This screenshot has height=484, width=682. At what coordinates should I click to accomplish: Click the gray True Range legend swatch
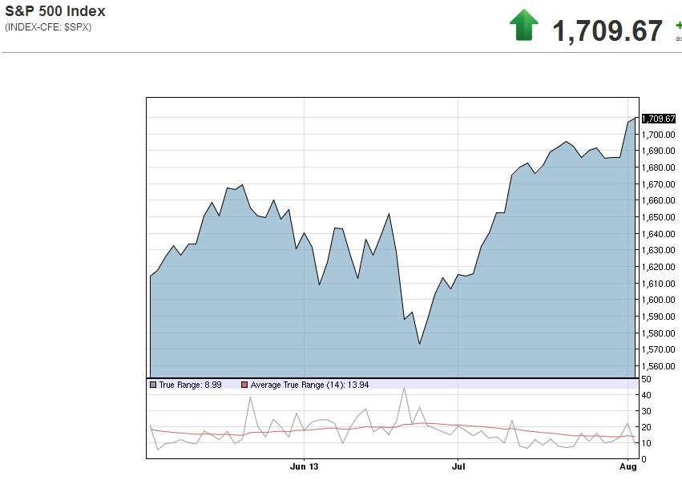coord(152,385)
